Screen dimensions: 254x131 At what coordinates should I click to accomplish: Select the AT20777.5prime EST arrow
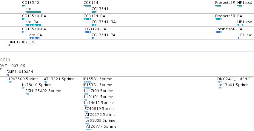pyautogui.click(x=88, y=130)
